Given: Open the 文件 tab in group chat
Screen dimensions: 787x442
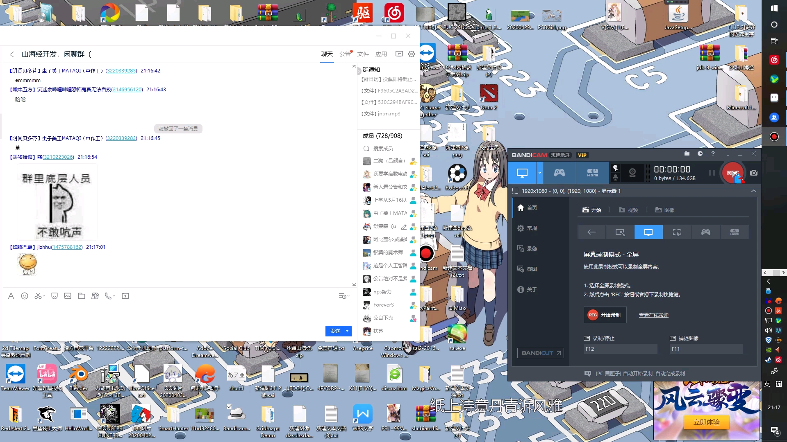Looking at the screenshot, I should click(x=363, y=54).
